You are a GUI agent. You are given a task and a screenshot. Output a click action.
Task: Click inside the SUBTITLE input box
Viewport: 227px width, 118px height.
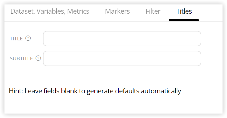pos(122,58)
